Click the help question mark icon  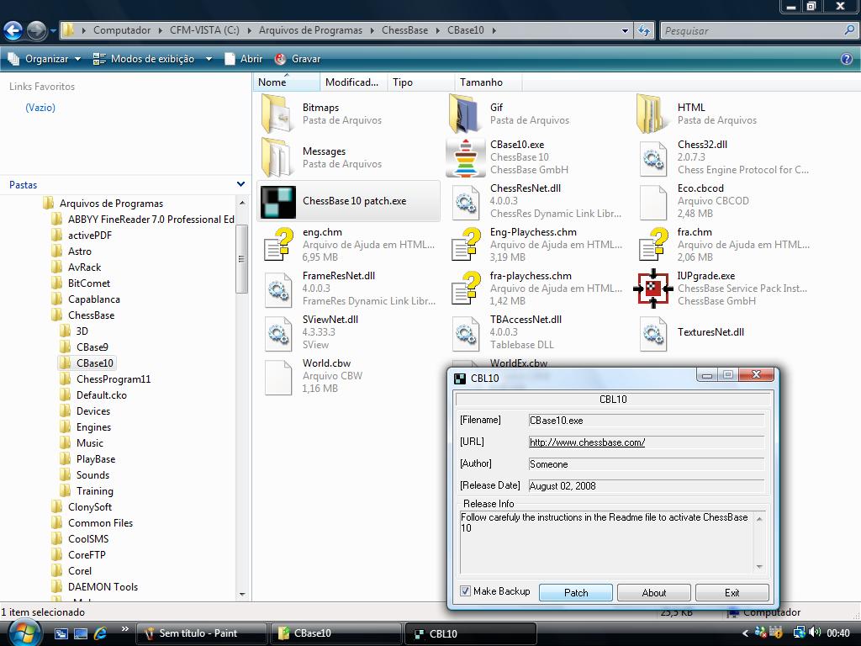[847, 59]
